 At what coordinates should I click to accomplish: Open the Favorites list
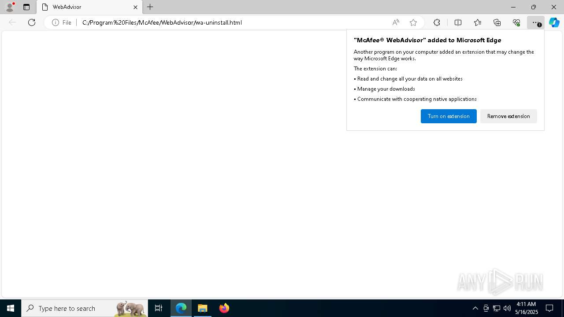478,22
